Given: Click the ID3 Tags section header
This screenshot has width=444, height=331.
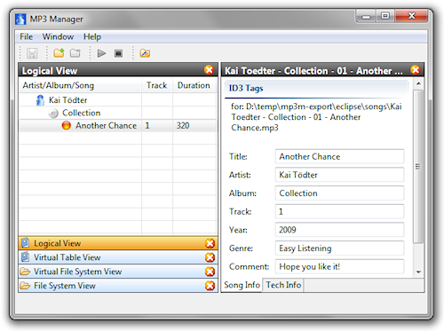Looking at the screenshot, I should pos(316,89).
